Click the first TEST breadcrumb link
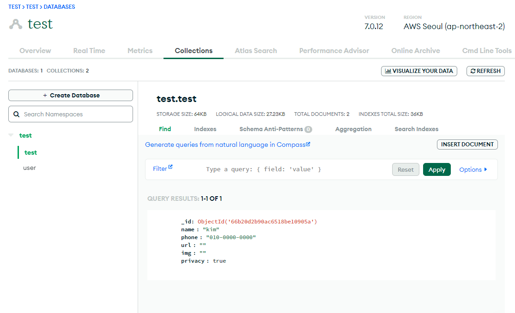The height and width of the screenshot is (313, 515). pyautogui.click(x=14, y=7)
